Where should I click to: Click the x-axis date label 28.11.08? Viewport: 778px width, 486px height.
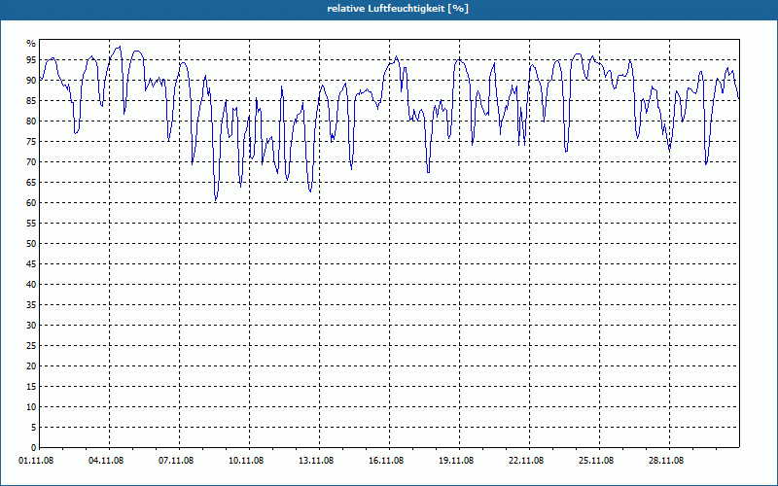click(666, 461)
